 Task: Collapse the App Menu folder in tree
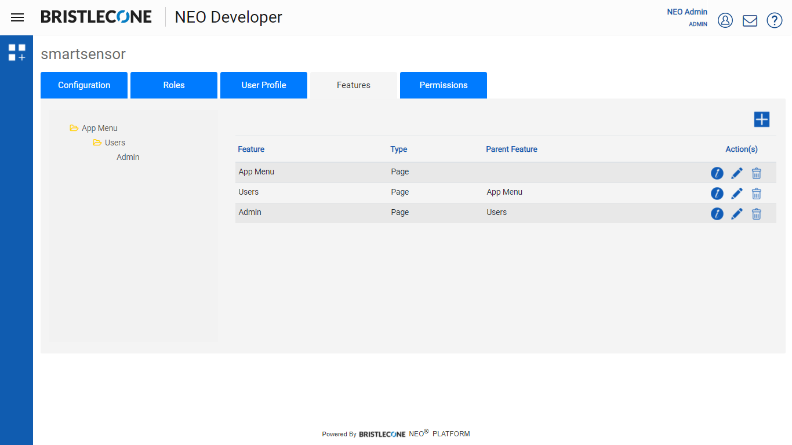tap(74, 128)
